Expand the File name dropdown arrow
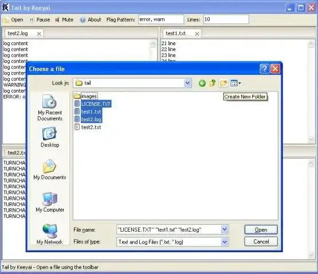Screen dimensions: 318x274 tap(225, 229)
